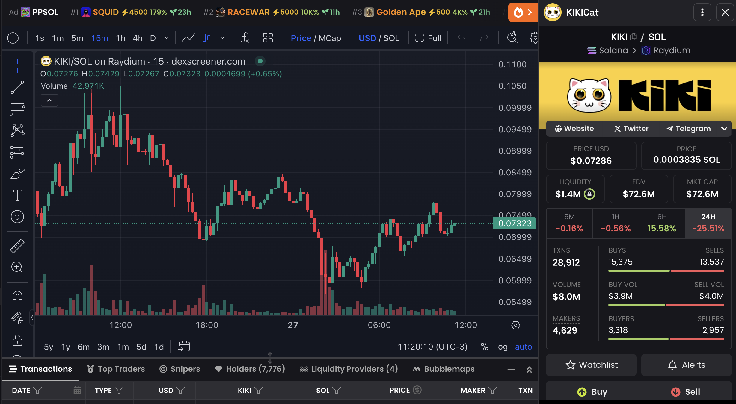Expand the timeframe dropdown after D
736x404 pixels.
(x=167, y=38)
